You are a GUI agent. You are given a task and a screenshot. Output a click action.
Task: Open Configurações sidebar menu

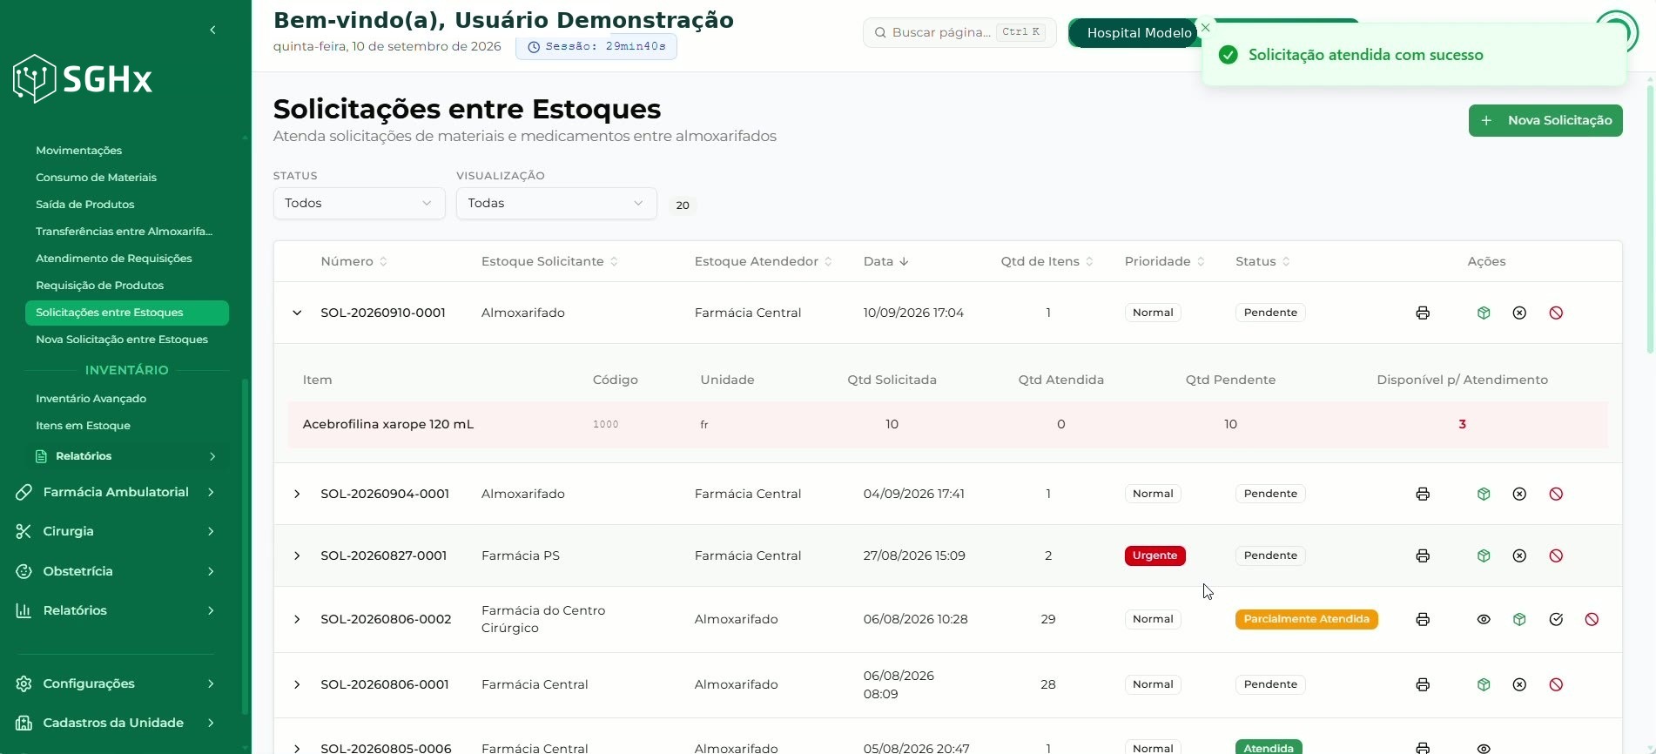tap(116, 683)
